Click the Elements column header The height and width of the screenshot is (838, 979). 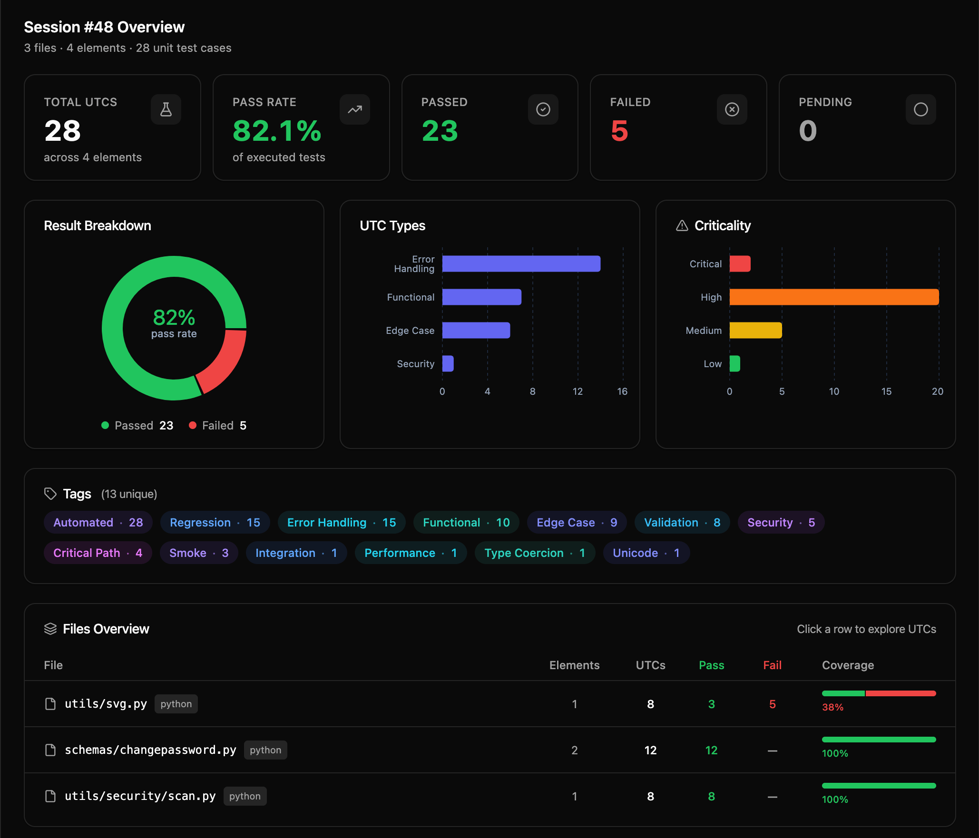coord(574,665)
